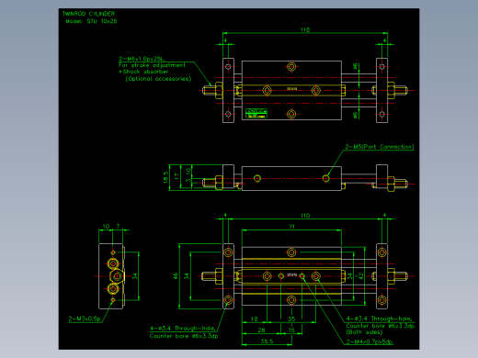Pick the 18.5 height dimension
Viewport: 478px width, 358px height.
(x=165, y=177)
